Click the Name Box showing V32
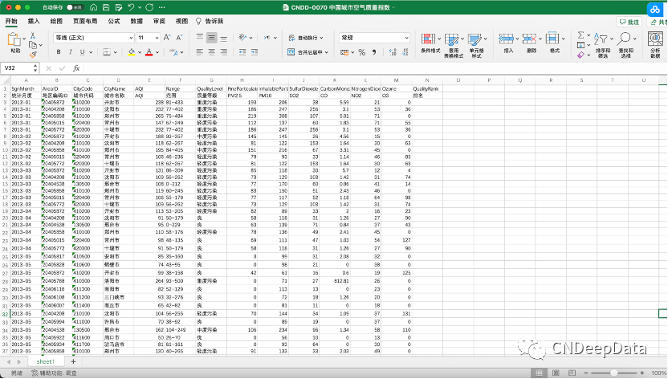 point(19,68)
